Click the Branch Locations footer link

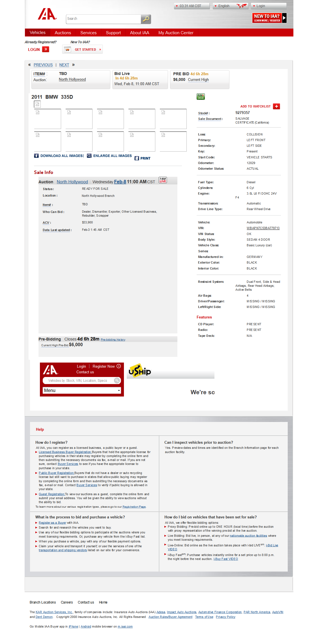[x=43, y=602]
